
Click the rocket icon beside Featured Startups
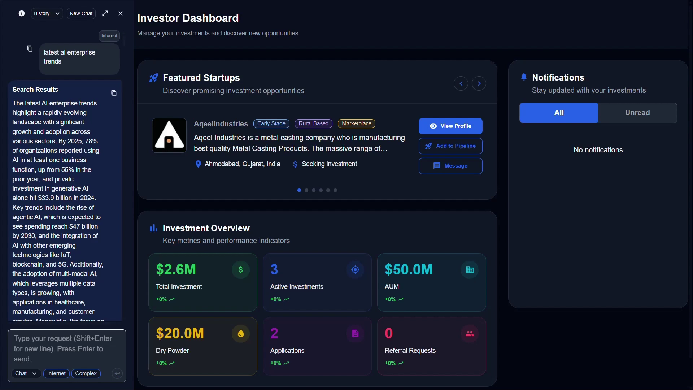pyautogui.click(x=154, y=77)
